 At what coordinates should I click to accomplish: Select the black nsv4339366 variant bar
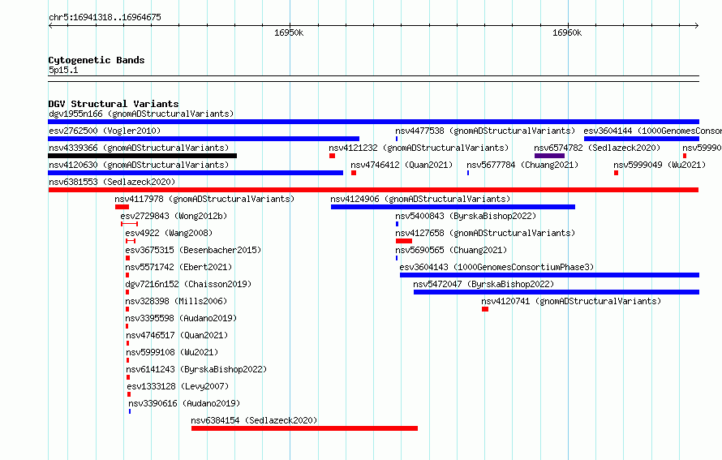tap(142, 156)
